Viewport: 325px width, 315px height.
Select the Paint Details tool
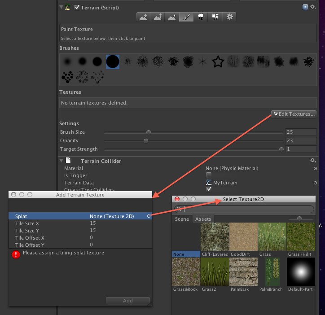click(x=215, y=17)
